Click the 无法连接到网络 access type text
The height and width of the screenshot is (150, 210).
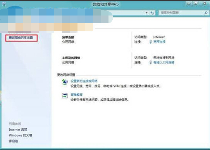(x=164, y=58)
